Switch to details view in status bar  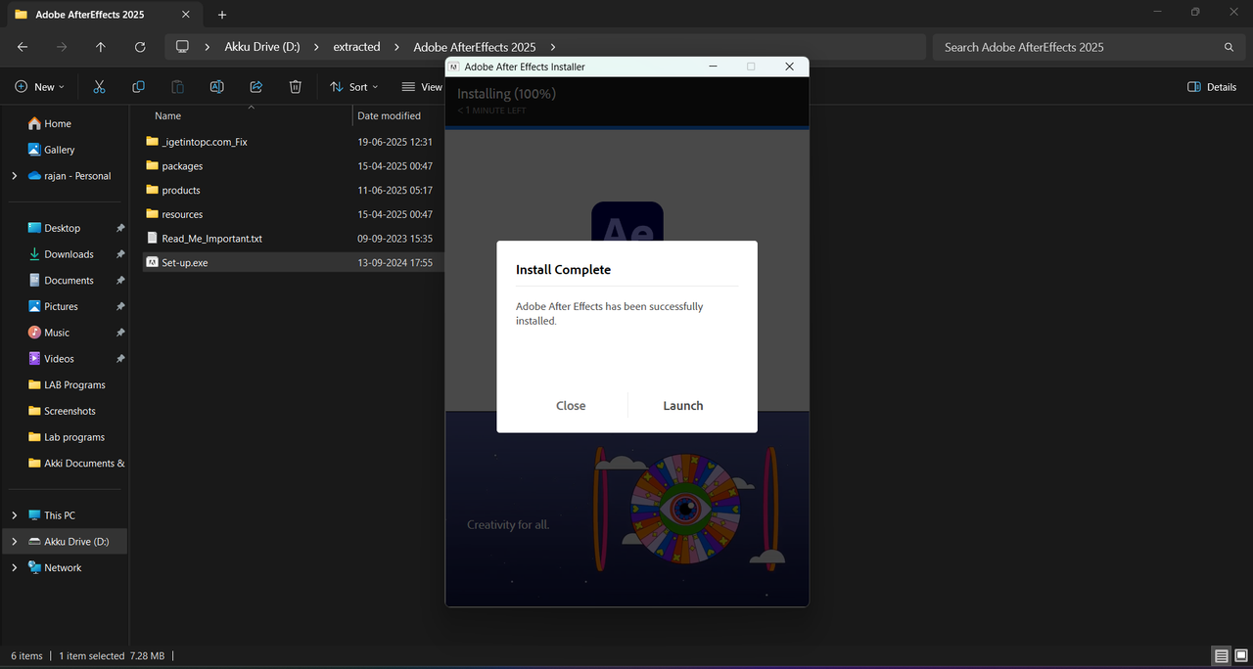click(1221, 655)
